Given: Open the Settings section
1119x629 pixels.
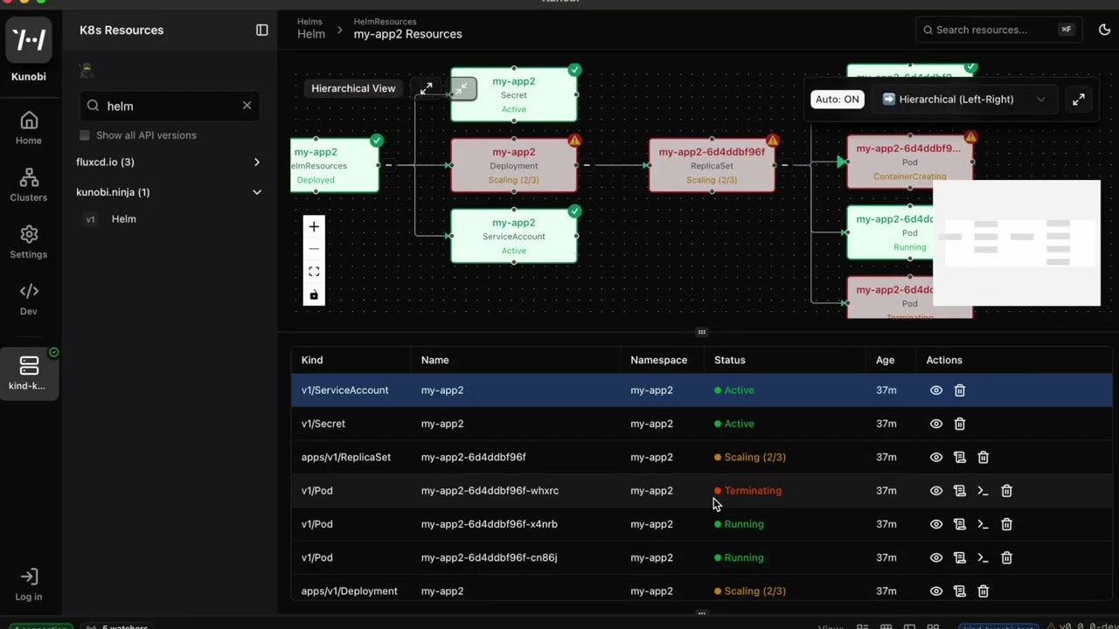Looking at the screenshot, I should [29, 242].
